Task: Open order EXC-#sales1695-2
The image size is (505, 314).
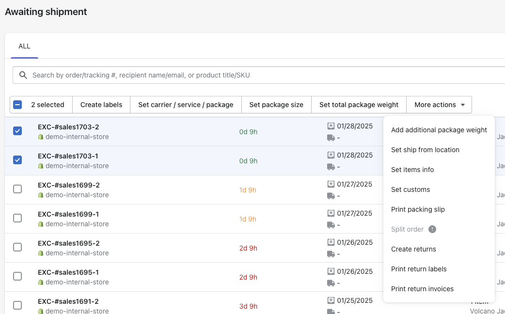Action: [69, 243]
